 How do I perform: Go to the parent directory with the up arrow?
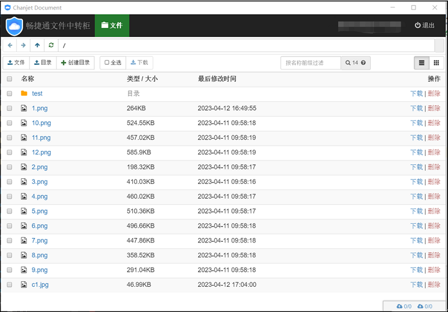tap(37, 45)
